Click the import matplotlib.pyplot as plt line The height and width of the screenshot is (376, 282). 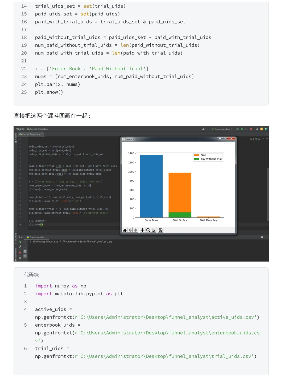pyautogui.click(x=79, y=294)
